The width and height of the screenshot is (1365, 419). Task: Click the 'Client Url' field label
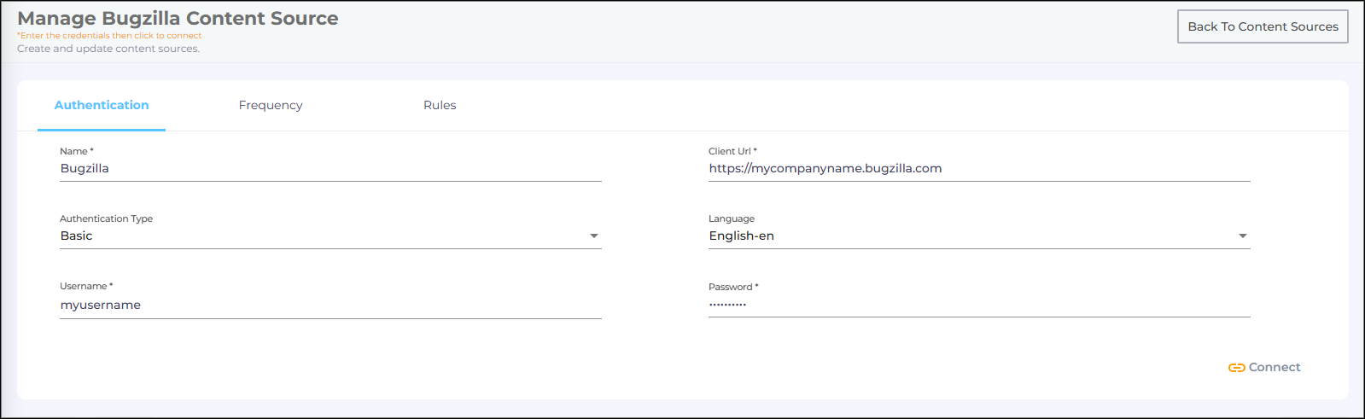pos(732,151)
